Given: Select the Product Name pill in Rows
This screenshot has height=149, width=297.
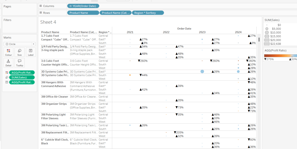Looking at the screenshot, I should tap(83, 13).
